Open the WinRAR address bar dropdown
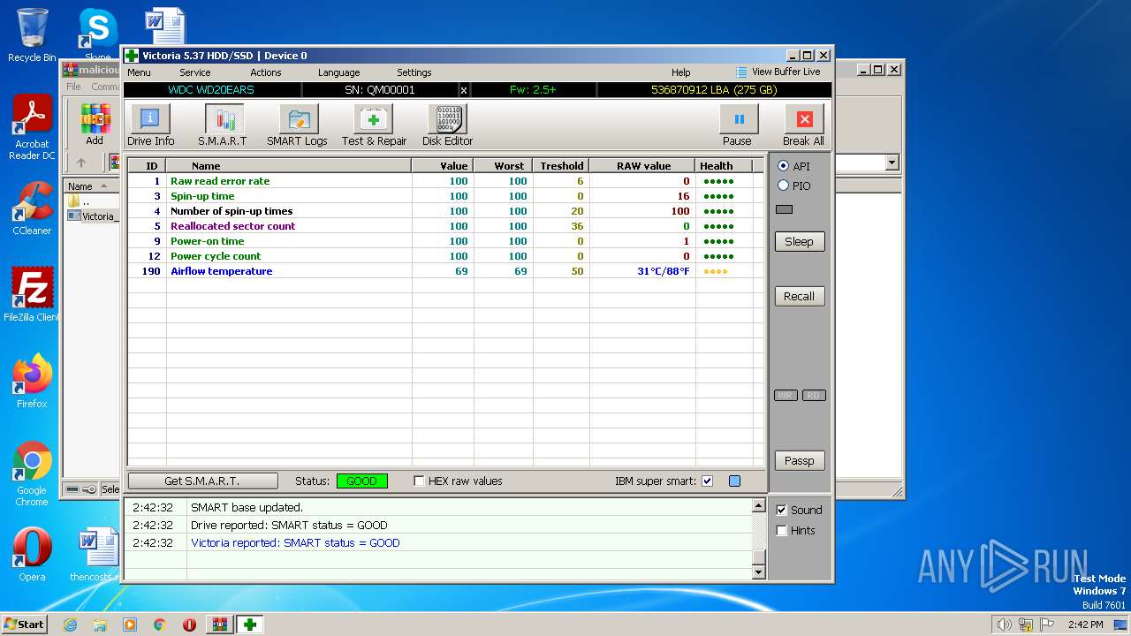The image size is (1131, 636). point(892,163)
